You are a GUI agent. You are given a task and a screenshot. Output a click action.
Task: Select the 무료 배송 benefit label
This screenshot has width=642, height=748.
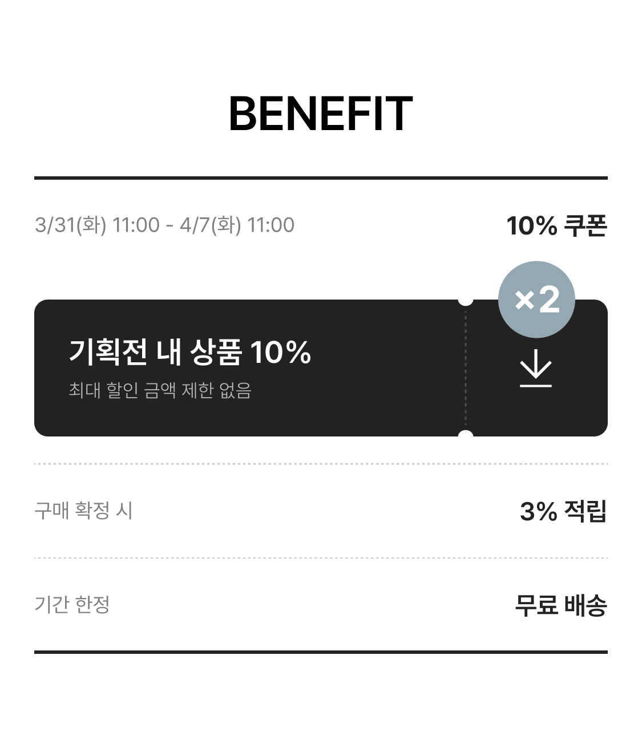(x=560, y=605)
